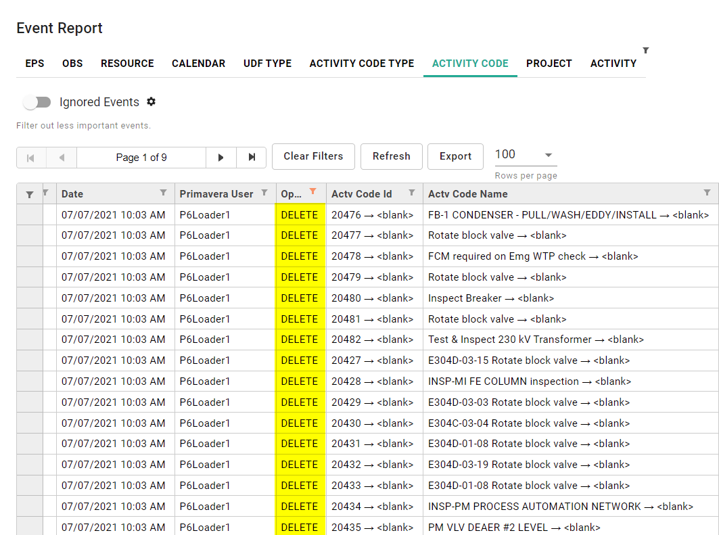This screenshot has width=719, height=535.
Task: Open the ACTIVITY CODE TYPE tab
Action: [x=361, y=64]
